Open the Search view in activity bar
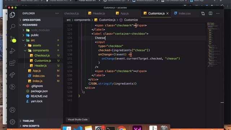Image resolution: width=231 pixels, height=130 pixels. point(12,27)
